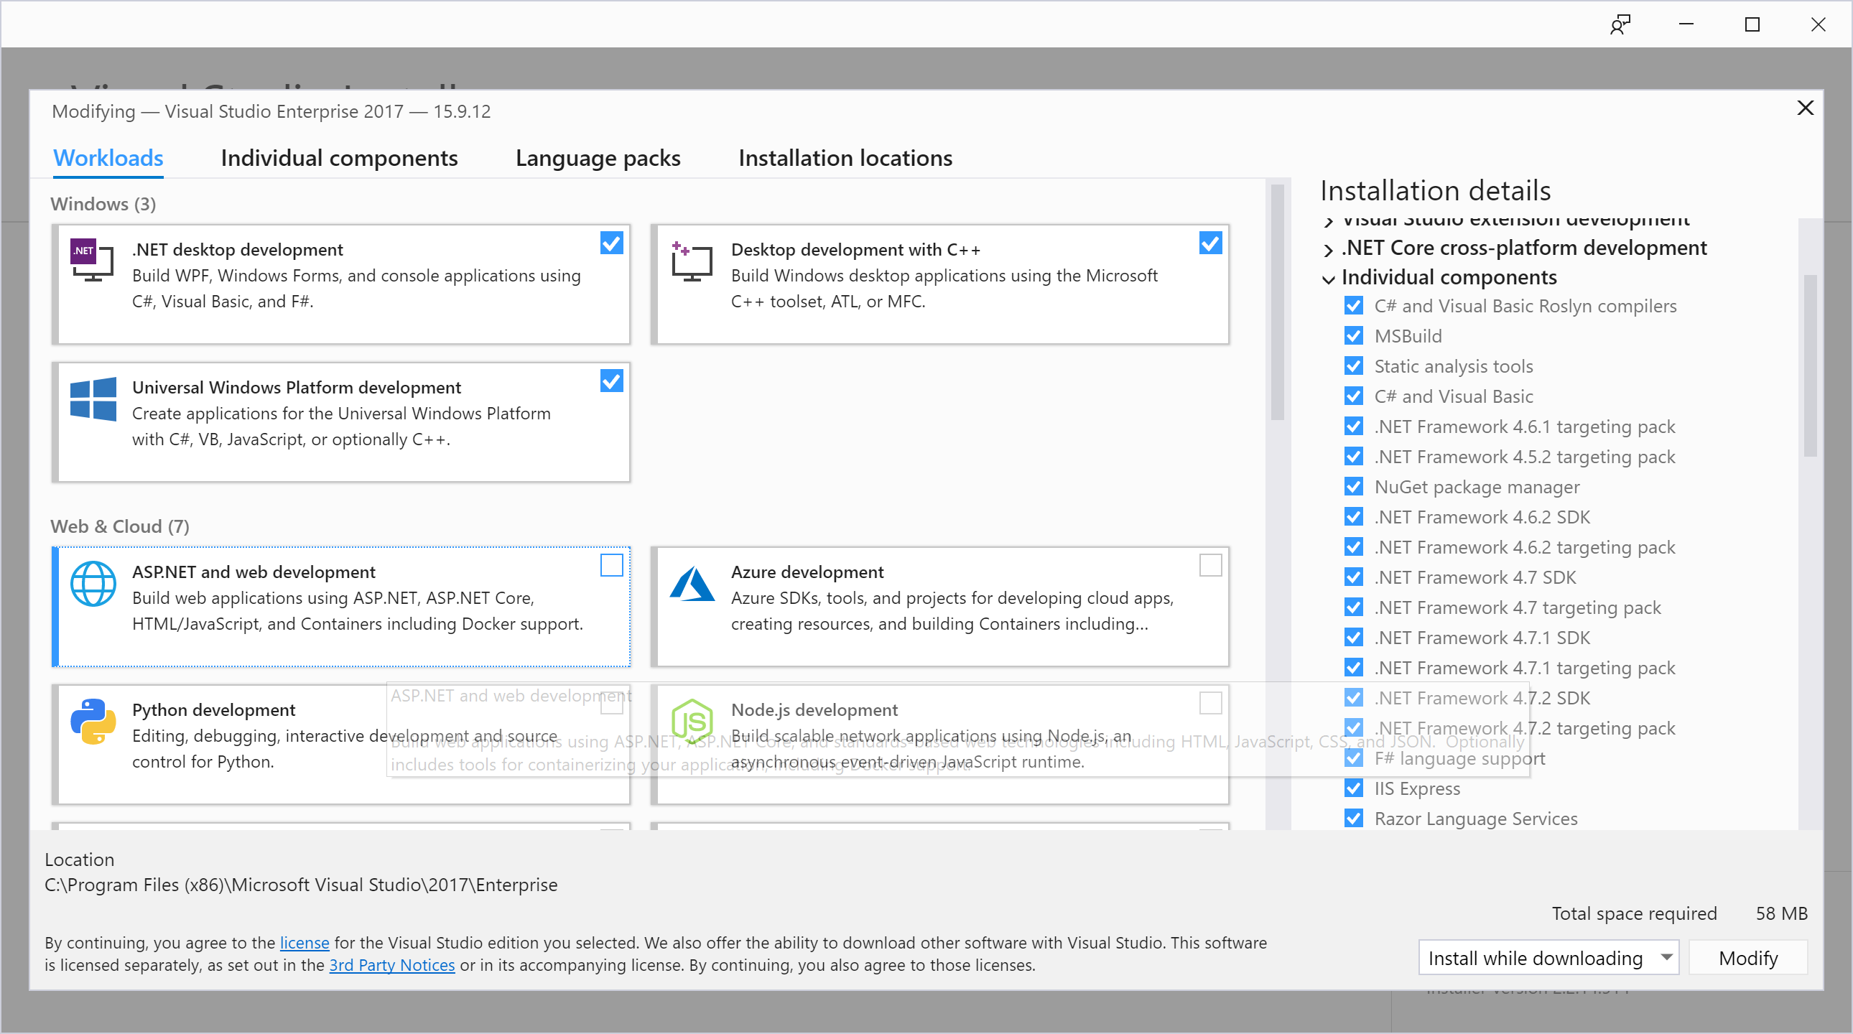This screenshot has height=1034, width=1853.
Task: Click the Node.js hexagon icon
Action: pos(692,722)
